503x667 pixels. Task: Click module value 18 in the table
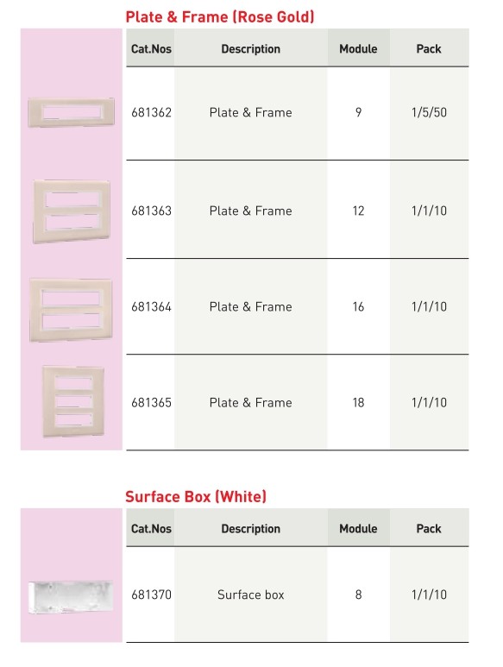tap(358, 402)
